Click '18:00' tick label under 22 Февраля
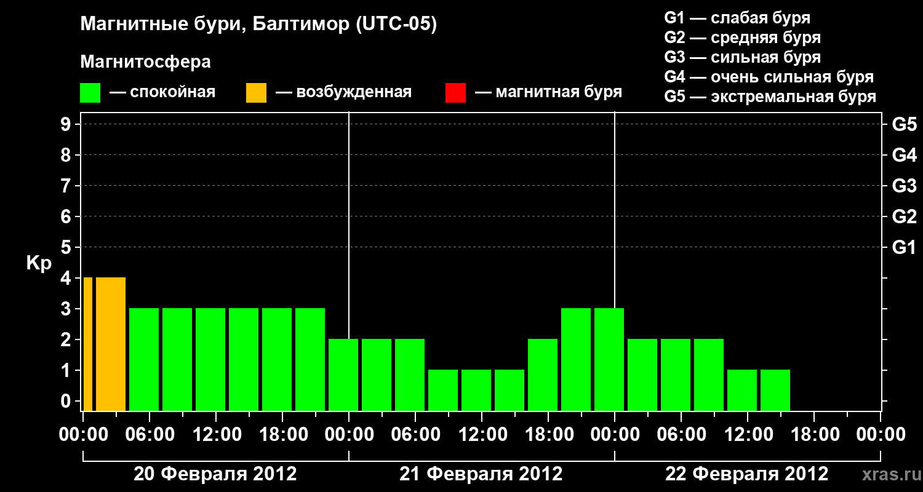The image size is (923, 492). [x=814, y=434]
